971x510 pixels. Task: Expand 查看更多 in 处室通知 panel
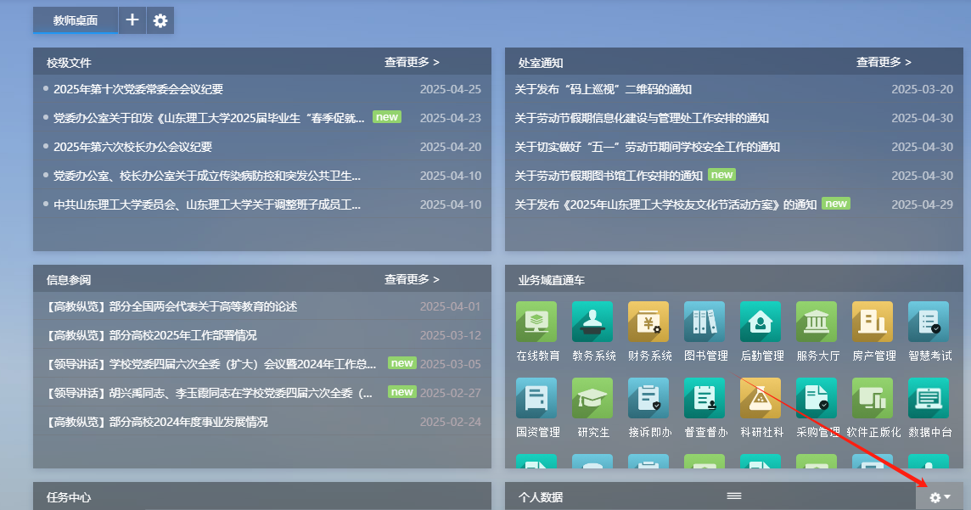tap(884, 62)
